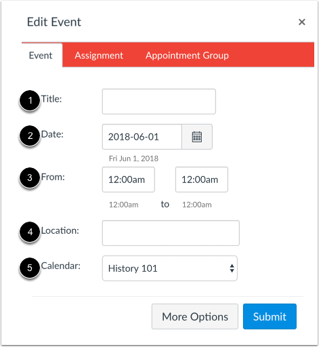This screenshot has width=319, height=347.
Task: Switch to the Appointment Group tab
Action: [x=187, y=56]
